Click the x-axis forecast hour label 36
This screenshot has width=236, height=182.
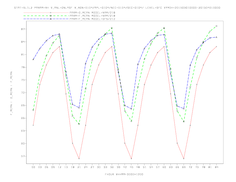(112, 167)
